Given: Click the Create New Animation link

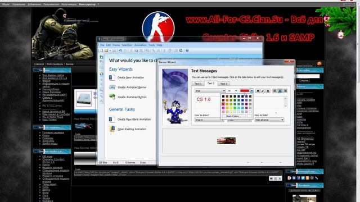Looking at the screenshot, I should click(130, 77).
